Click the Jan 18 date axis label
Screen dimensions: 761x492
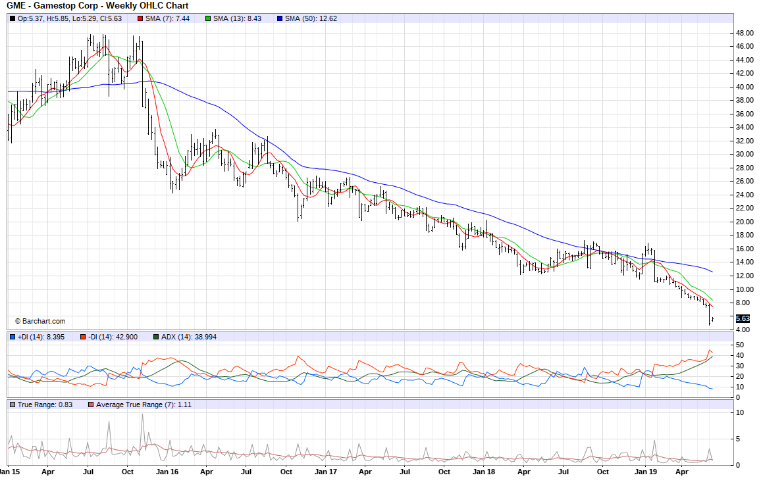point(484,472)
